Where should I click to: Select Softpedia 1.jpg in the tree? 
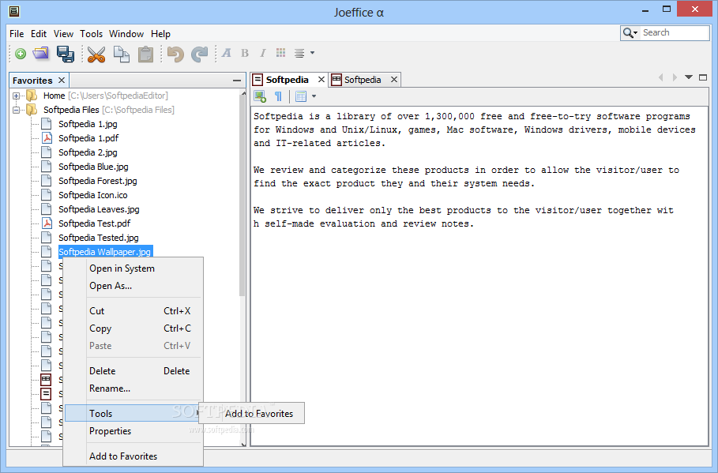click(x=88, y=124)
